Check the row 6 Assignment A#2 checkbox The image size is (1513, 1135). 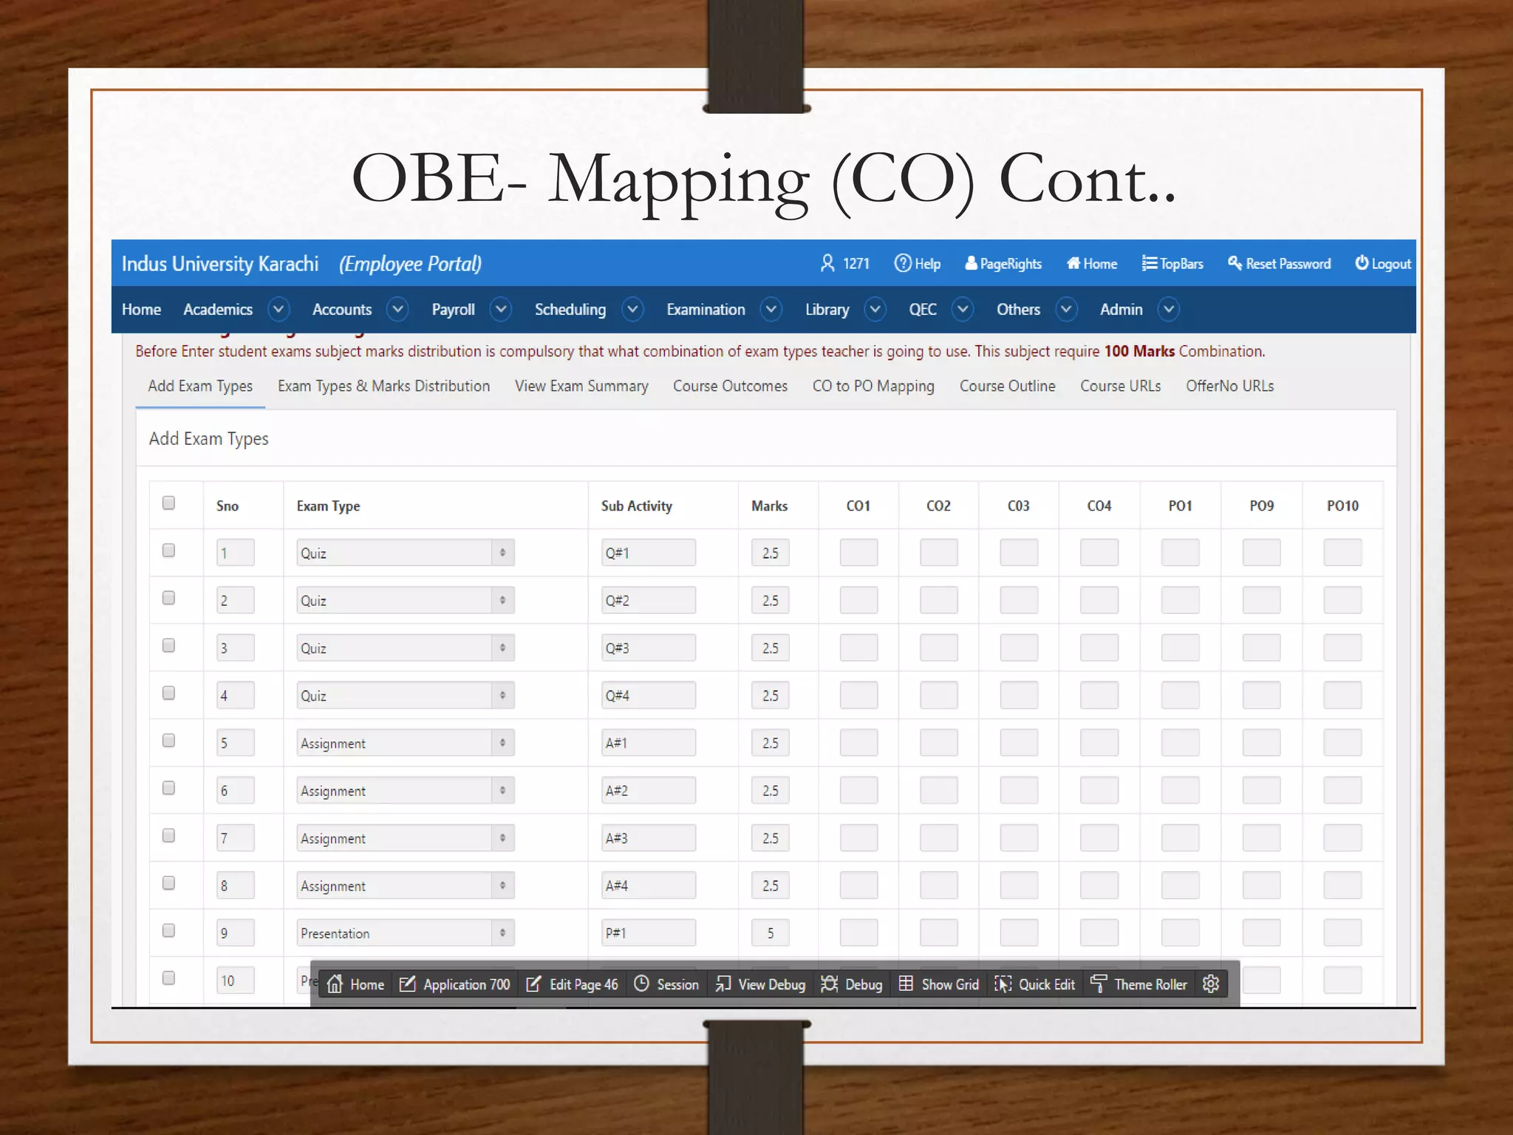tap(168, 788)
